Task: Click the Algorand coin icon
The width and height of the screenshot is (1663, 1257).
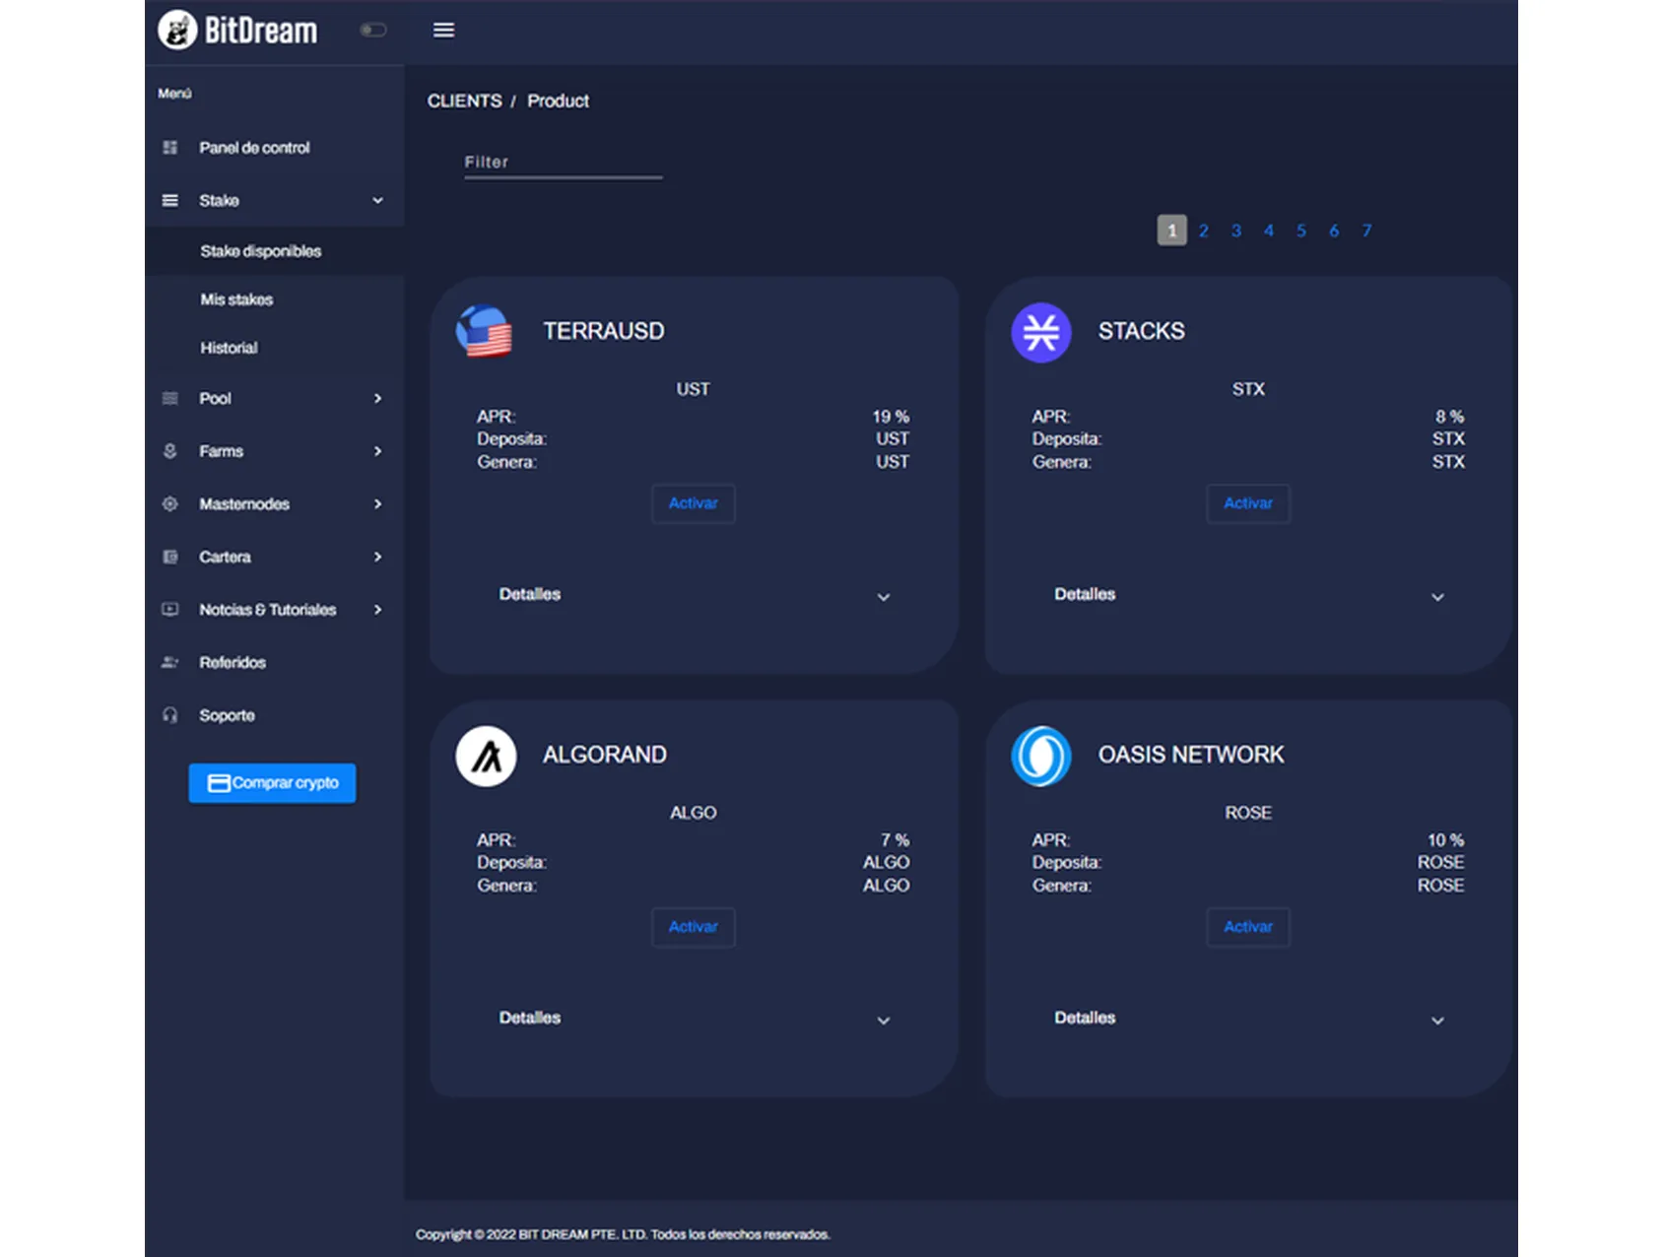Action: [486, 756]
